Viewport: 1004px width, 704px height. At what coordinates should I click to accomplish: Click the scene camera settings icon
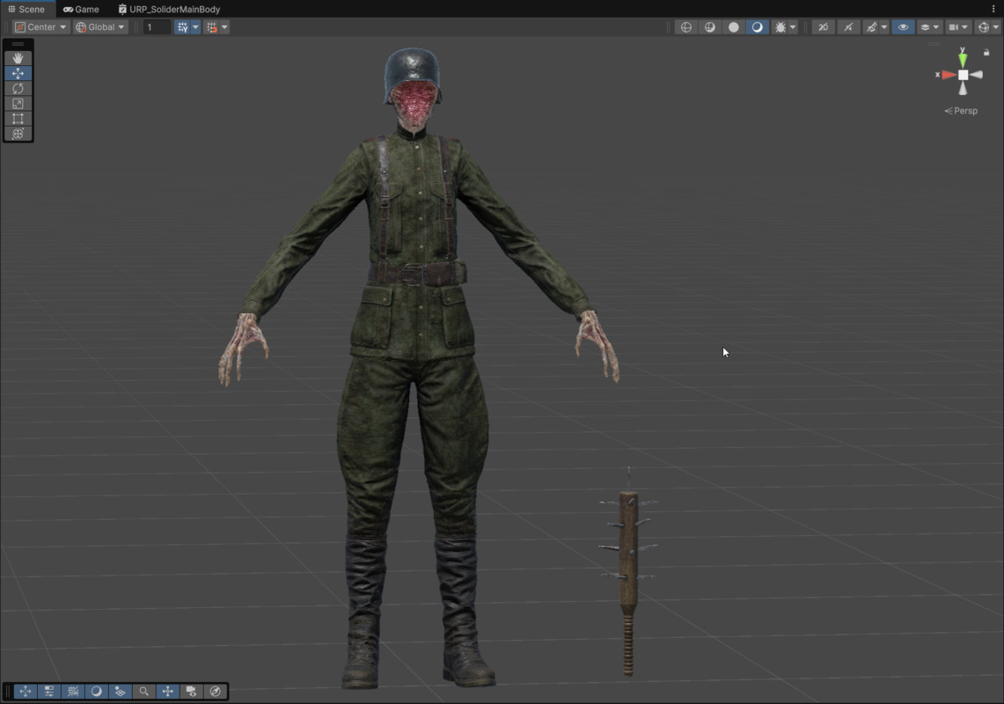954,27
